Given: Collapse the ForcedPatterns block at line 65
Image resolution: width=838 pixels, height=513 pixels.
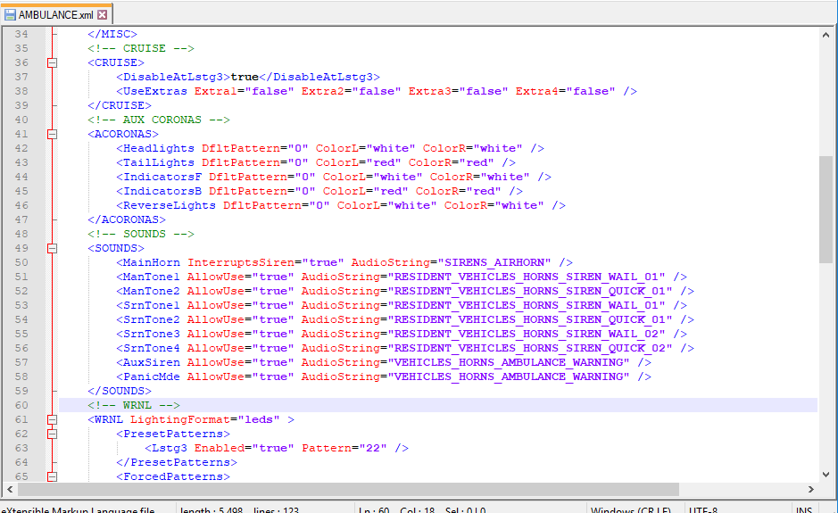Looking at the screenshot, I should coord(52,476).
